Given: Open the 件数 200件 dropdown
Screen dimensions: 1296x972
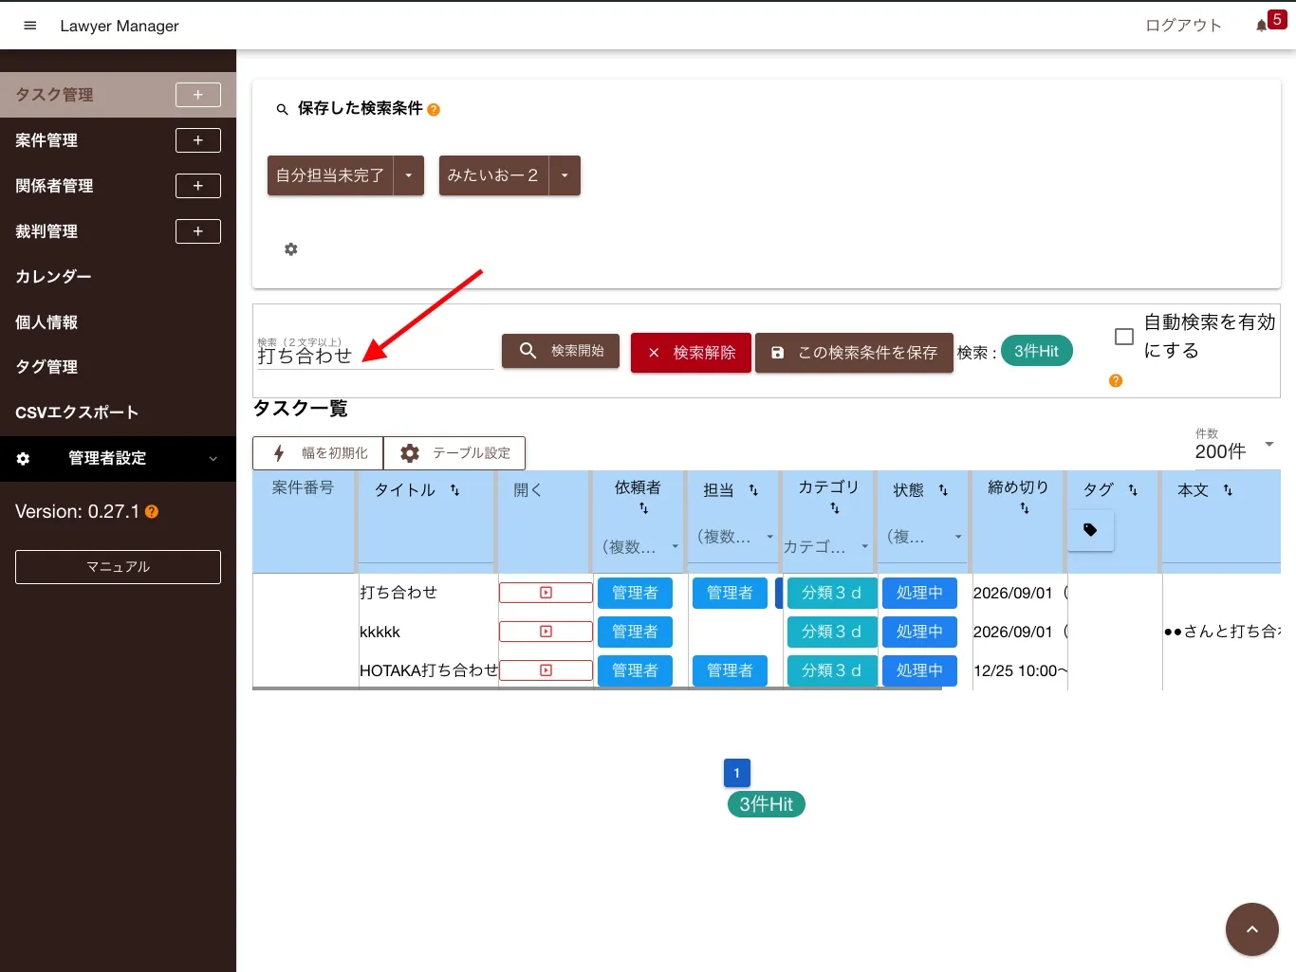Looking at the screenshot, I should (x=1236, y=445).
